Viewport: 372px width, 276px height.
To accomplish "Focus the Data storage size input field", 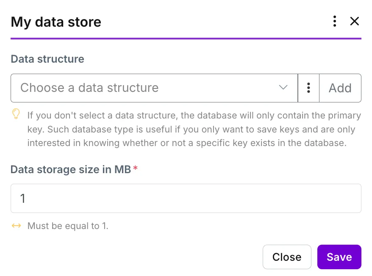I will coord(186,198).
